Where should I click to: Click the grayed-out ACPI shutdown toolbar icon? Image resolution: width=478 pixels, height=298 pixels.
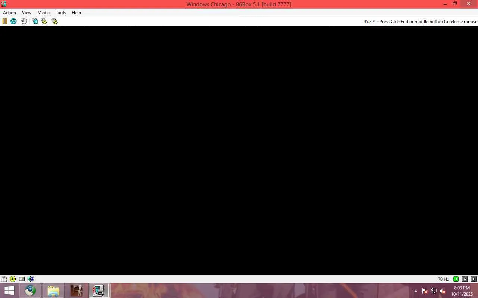(24, 21)
